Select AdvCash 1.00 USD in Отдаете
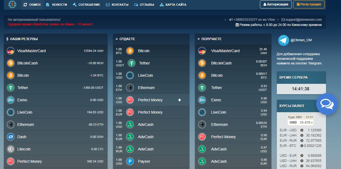This screenshot has width=341, height=169. (x=151, y=124)
